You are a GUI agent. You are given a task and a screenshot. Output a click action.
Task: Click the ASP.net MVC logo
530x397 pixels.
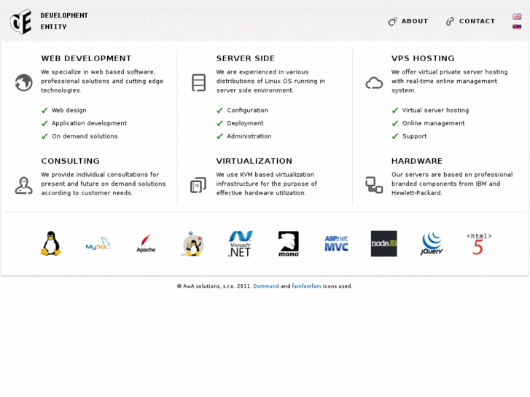coord(336,243)
